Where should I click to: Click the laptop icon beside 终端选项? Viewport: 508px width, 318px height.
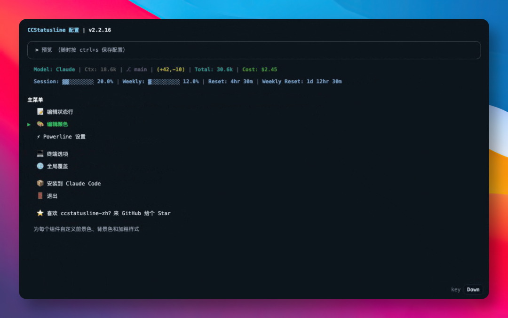click(x=40, y=153)
